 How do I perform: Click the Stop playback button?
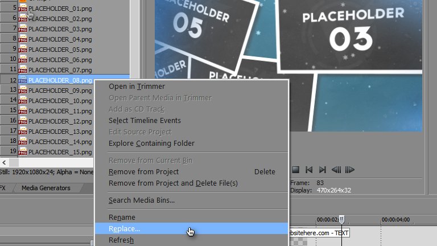[x=295, y=170]
